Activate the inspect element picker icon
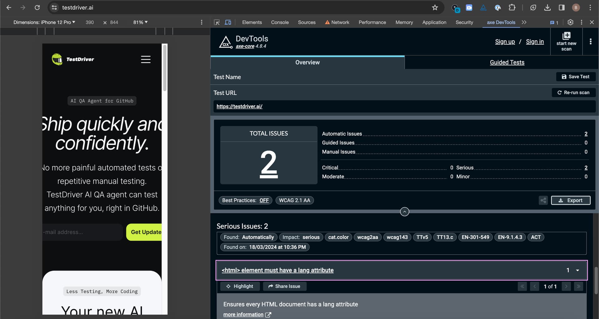This screenshot has height=319, width=599. 217,22
